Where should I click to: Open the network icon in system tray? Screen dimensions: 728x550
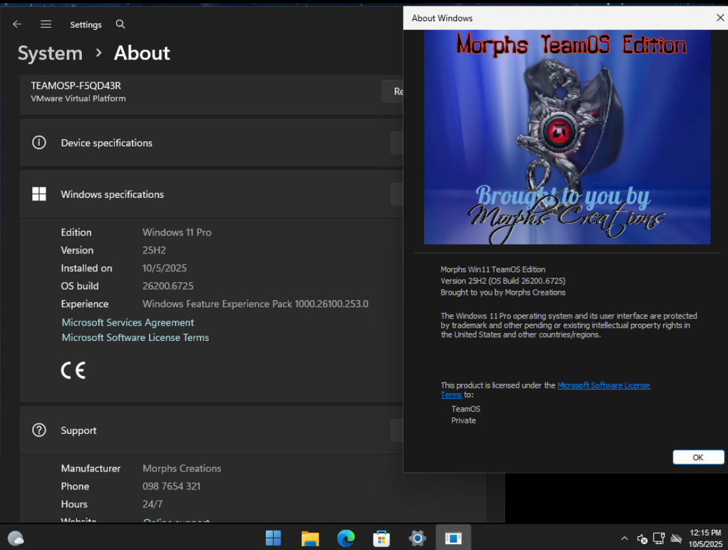pos(659,539)
